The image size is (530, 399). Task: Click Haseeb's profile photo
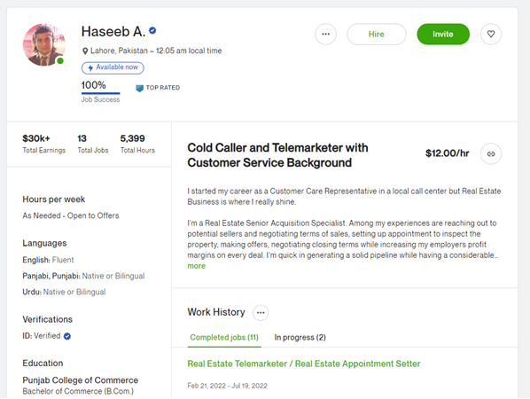point(44,44)
